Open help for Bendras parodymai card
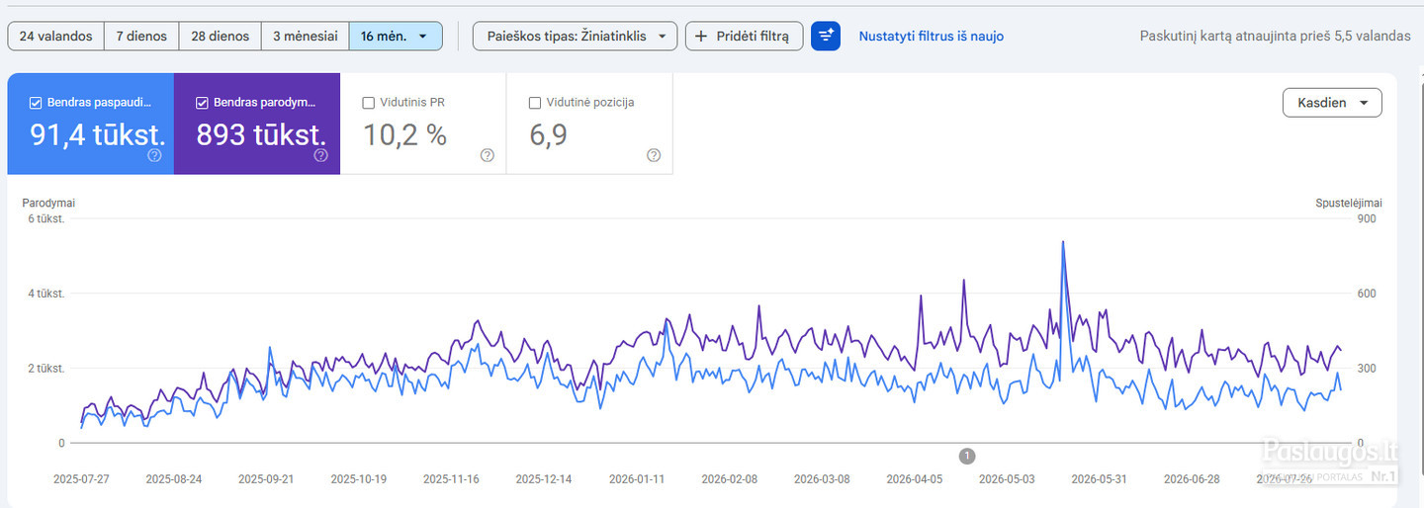This screenshot has width=1424, height=508. point(320,155)
